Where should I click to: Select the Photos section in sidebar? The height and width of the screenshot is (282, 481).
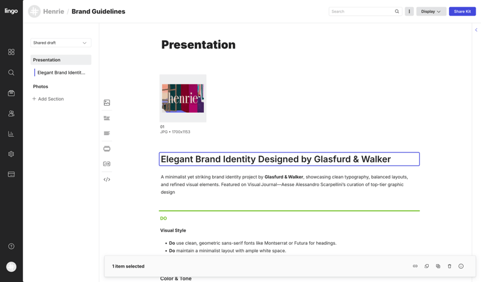click(x=41, y=86)
